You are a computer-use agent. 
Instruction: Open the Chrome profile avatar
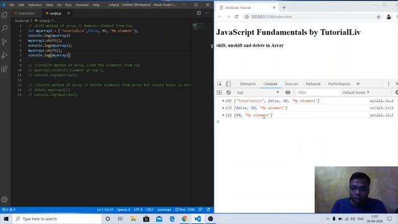[x=389, y=17]
